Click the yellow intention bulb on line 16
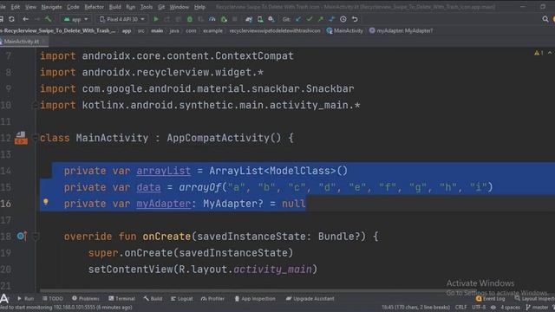The height and width of the screenshot is (312, 555). click(46, 202)
